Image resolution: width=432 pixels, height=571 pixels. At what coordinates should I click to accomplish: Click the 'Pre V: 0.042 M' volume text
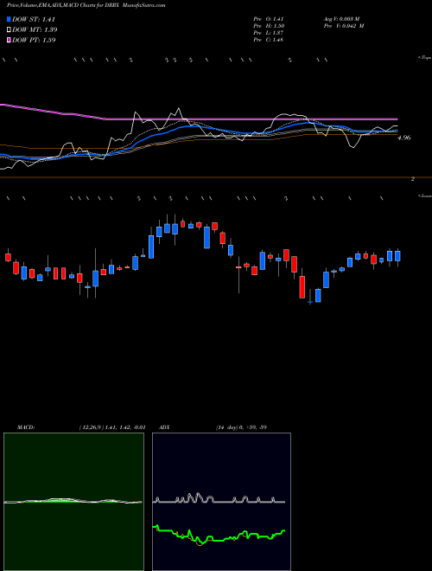pyautogui.click(x=343, y=25)
